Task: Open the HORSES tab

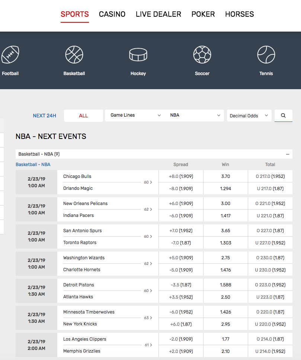Action: (239, 14)
